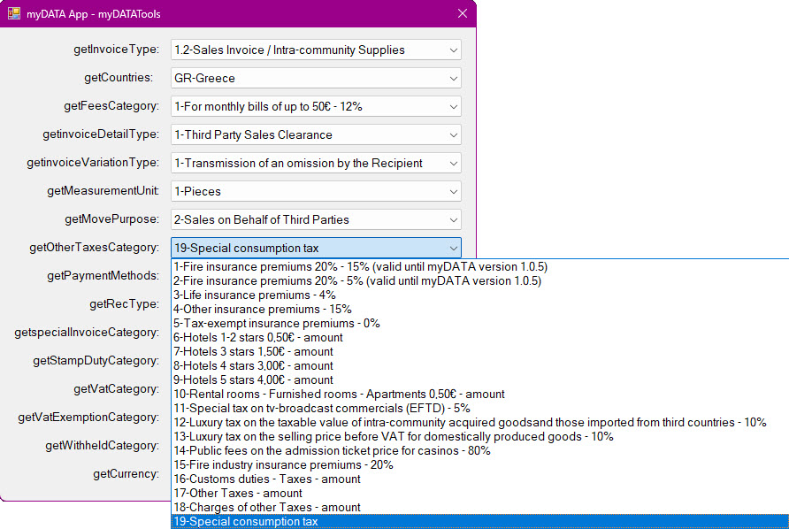Image resolution: width=789 pixels, height=529 pixels.
Task: Pick 6-Hotels 1-2 stars 0,50€ option
Action: (257, 337)
